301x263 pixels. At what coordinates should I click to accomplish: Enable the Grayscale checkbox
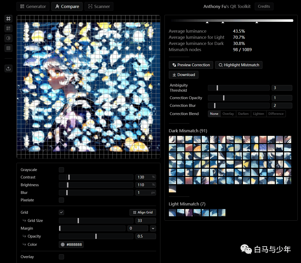tap(61, 170)
